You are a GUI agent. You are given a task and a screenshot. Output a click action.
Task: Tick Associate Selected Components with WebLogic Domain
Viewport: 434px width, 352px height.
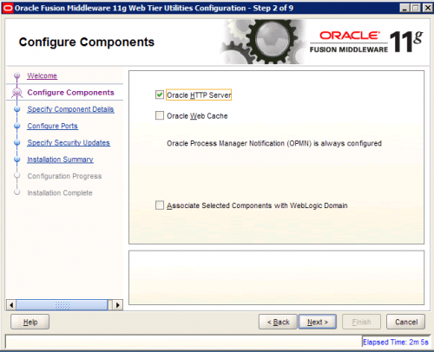pos(160,205)
